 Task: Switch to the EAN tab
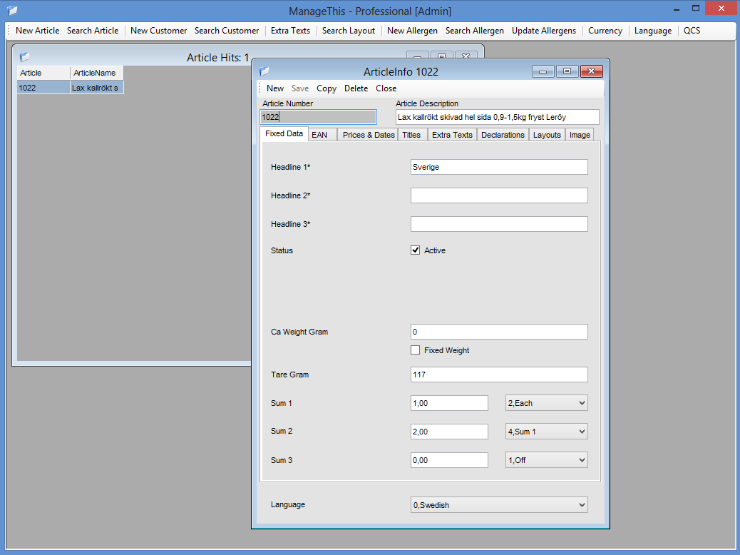pos(319,135)
